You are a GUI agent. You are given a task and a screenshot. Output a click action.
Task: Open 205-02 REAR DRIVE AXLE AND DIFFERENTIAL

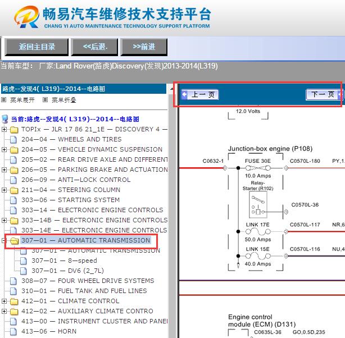[94, 159]
